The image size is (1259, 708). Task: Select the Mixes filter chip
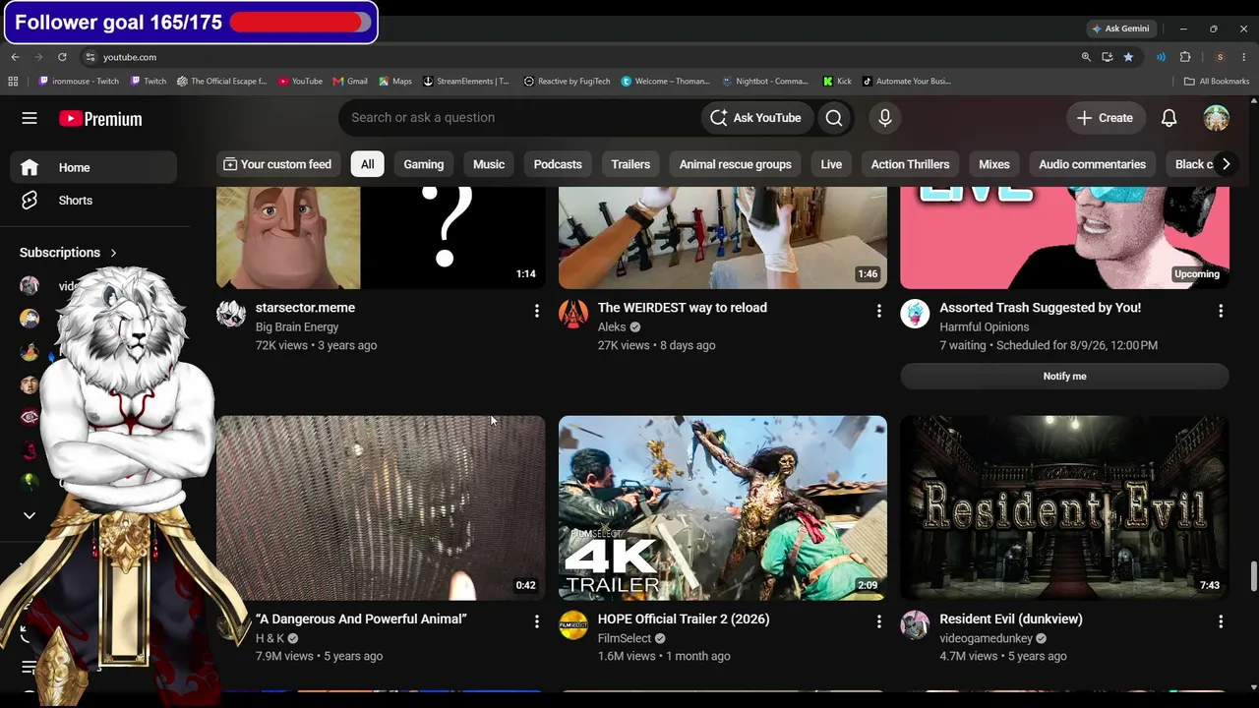pos(993,164)
